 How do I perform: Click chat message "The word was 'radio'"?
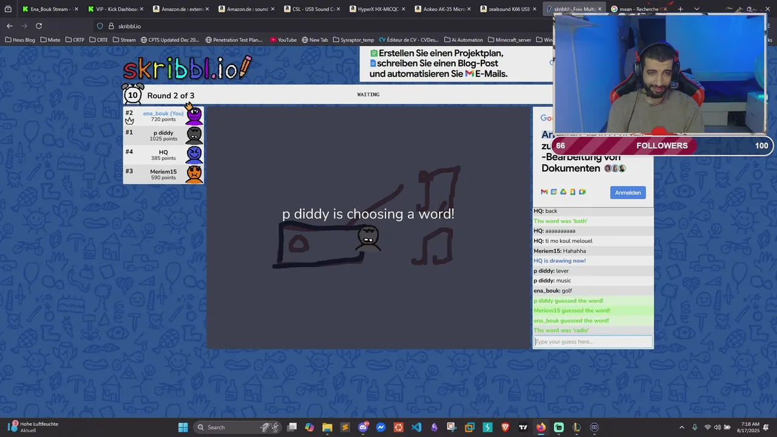tap(561, 330)
